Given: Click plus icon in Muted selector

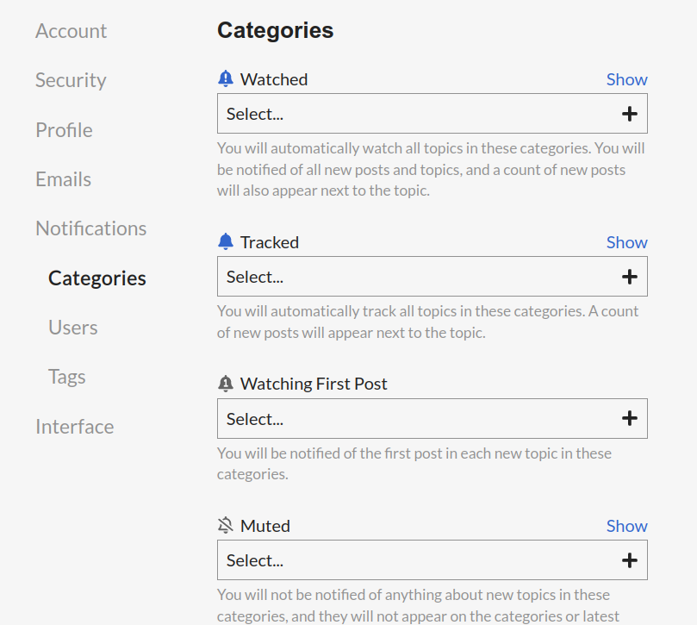Looking at the screenshot, I should [630, 560].
